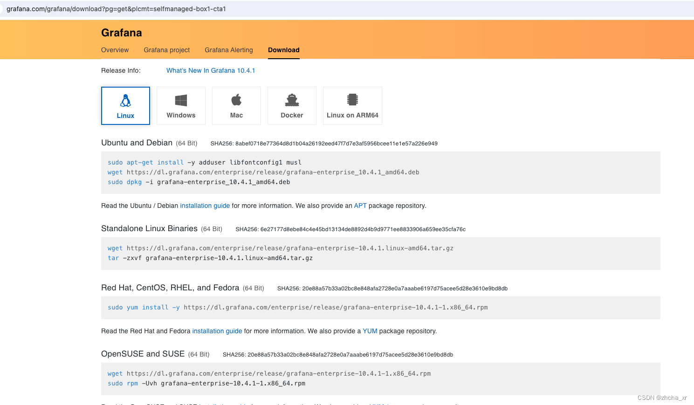694x405 pixels.
Task: Click the wget amd64.deb download command
Action: tap(263, 172)
